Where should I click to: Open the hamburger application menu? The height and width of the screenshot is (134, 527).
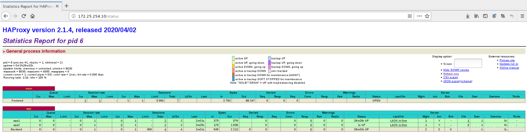coord(523,16)
